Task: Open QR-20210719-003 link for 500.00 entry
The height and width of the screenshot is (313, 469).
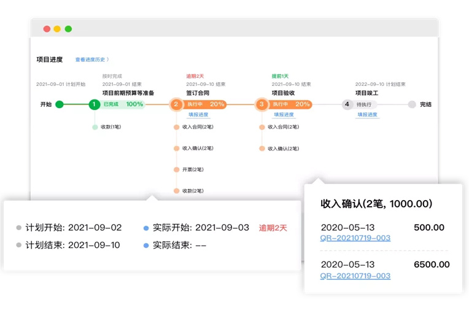Action: point(355,238)
